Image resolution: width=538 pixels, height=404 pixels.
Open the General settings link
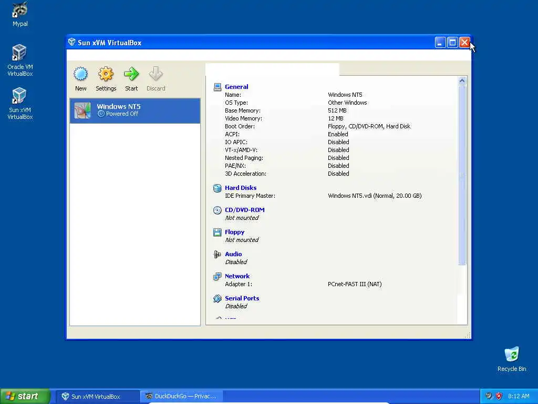[236, 87]
